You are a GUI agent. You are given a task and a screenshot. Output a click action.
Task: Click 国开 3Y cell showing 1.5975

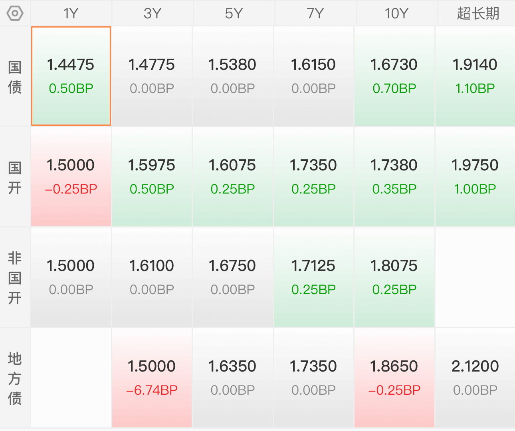point(152,176)
